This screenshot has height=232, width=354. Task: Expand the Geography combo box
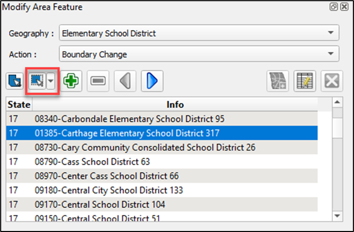pyautogui.click(x=329, y=34)
